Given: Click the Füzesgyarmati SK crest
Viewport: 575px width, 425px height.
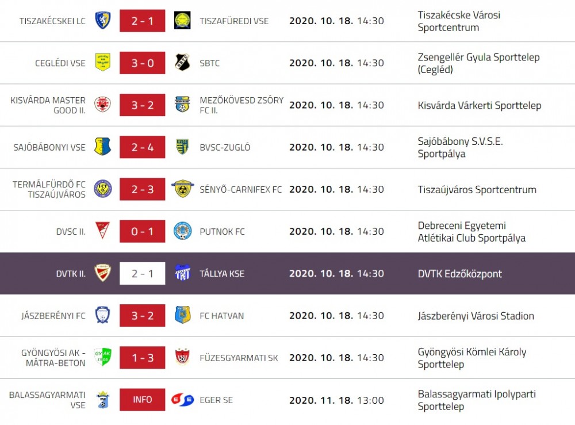Looking at the screenshot, I should coord(182,357).
